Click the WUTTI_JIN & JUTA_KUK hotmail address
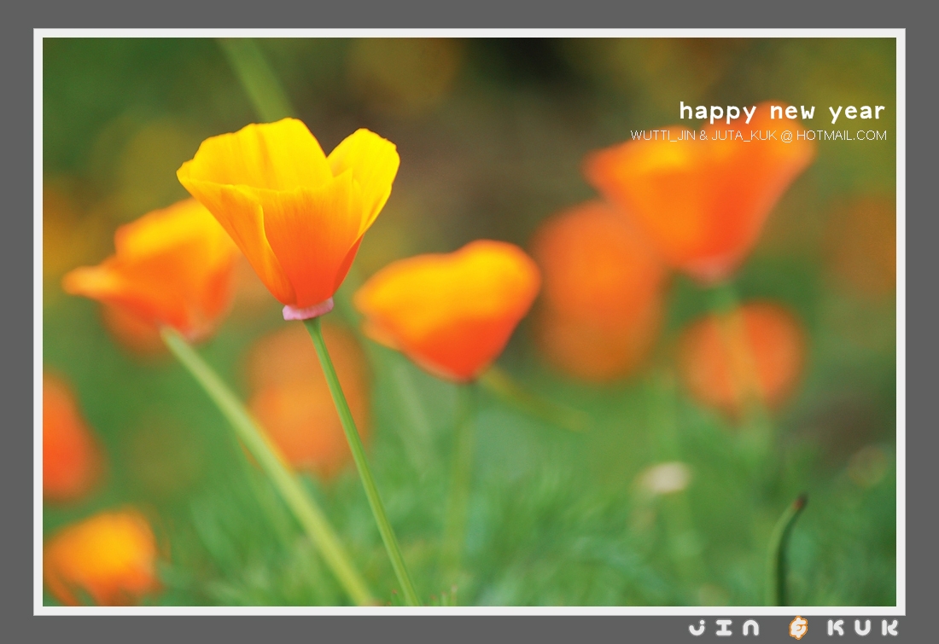 [758, 136]
